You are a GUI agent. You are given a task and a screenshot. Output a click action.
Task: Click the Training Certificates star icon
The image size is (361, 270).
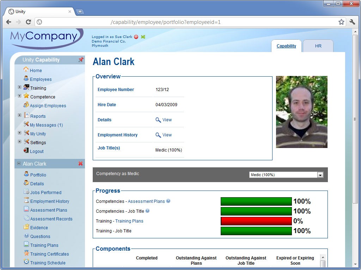point(26,253)
